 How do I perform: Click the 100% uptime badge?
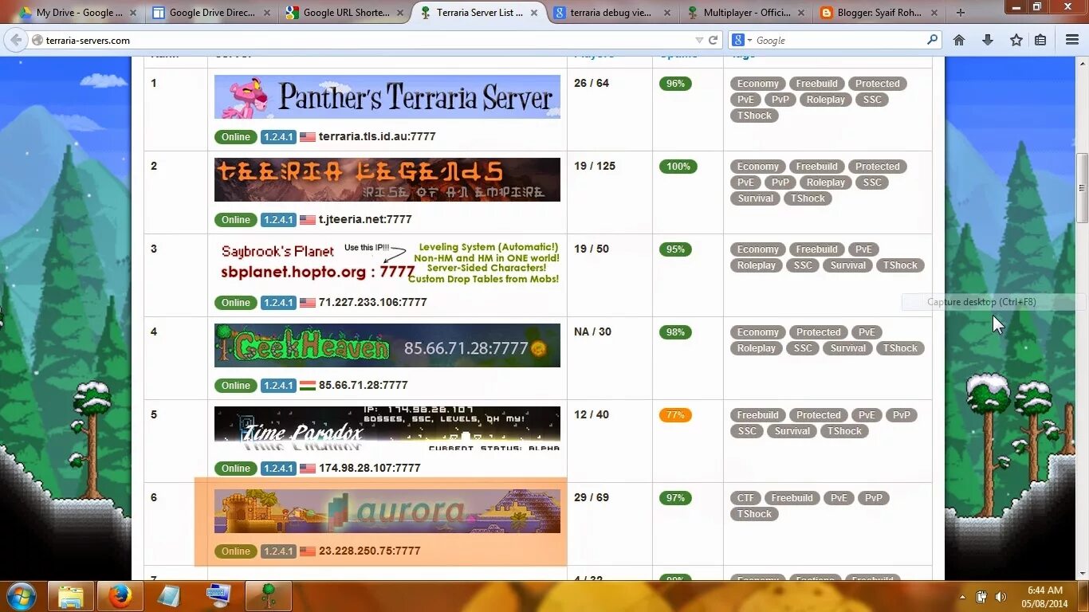(x=678, y=167)
